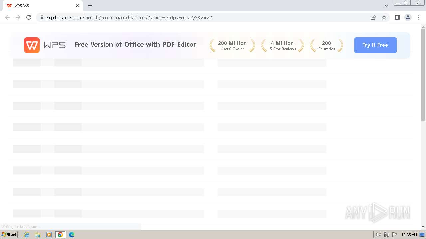Click Show Desktop button at taskbar end

(x=422, y=235)
